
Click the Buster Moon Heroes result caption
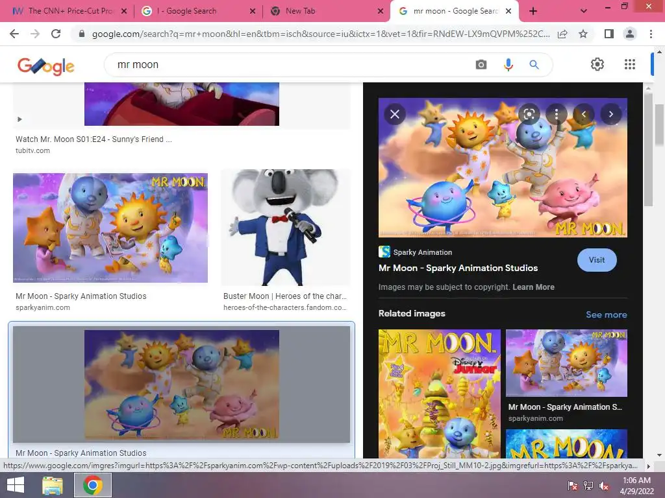coord(284,296)
